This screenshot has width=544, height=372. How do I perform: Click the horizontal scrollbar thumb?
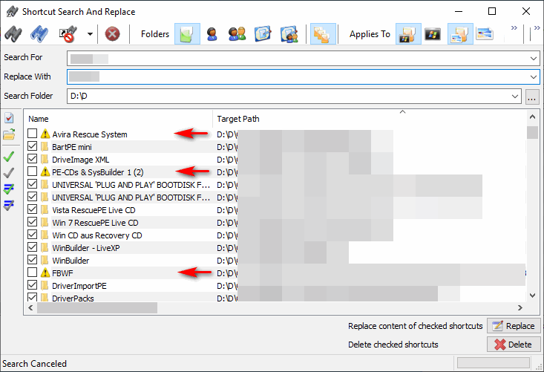pos(97,307)
